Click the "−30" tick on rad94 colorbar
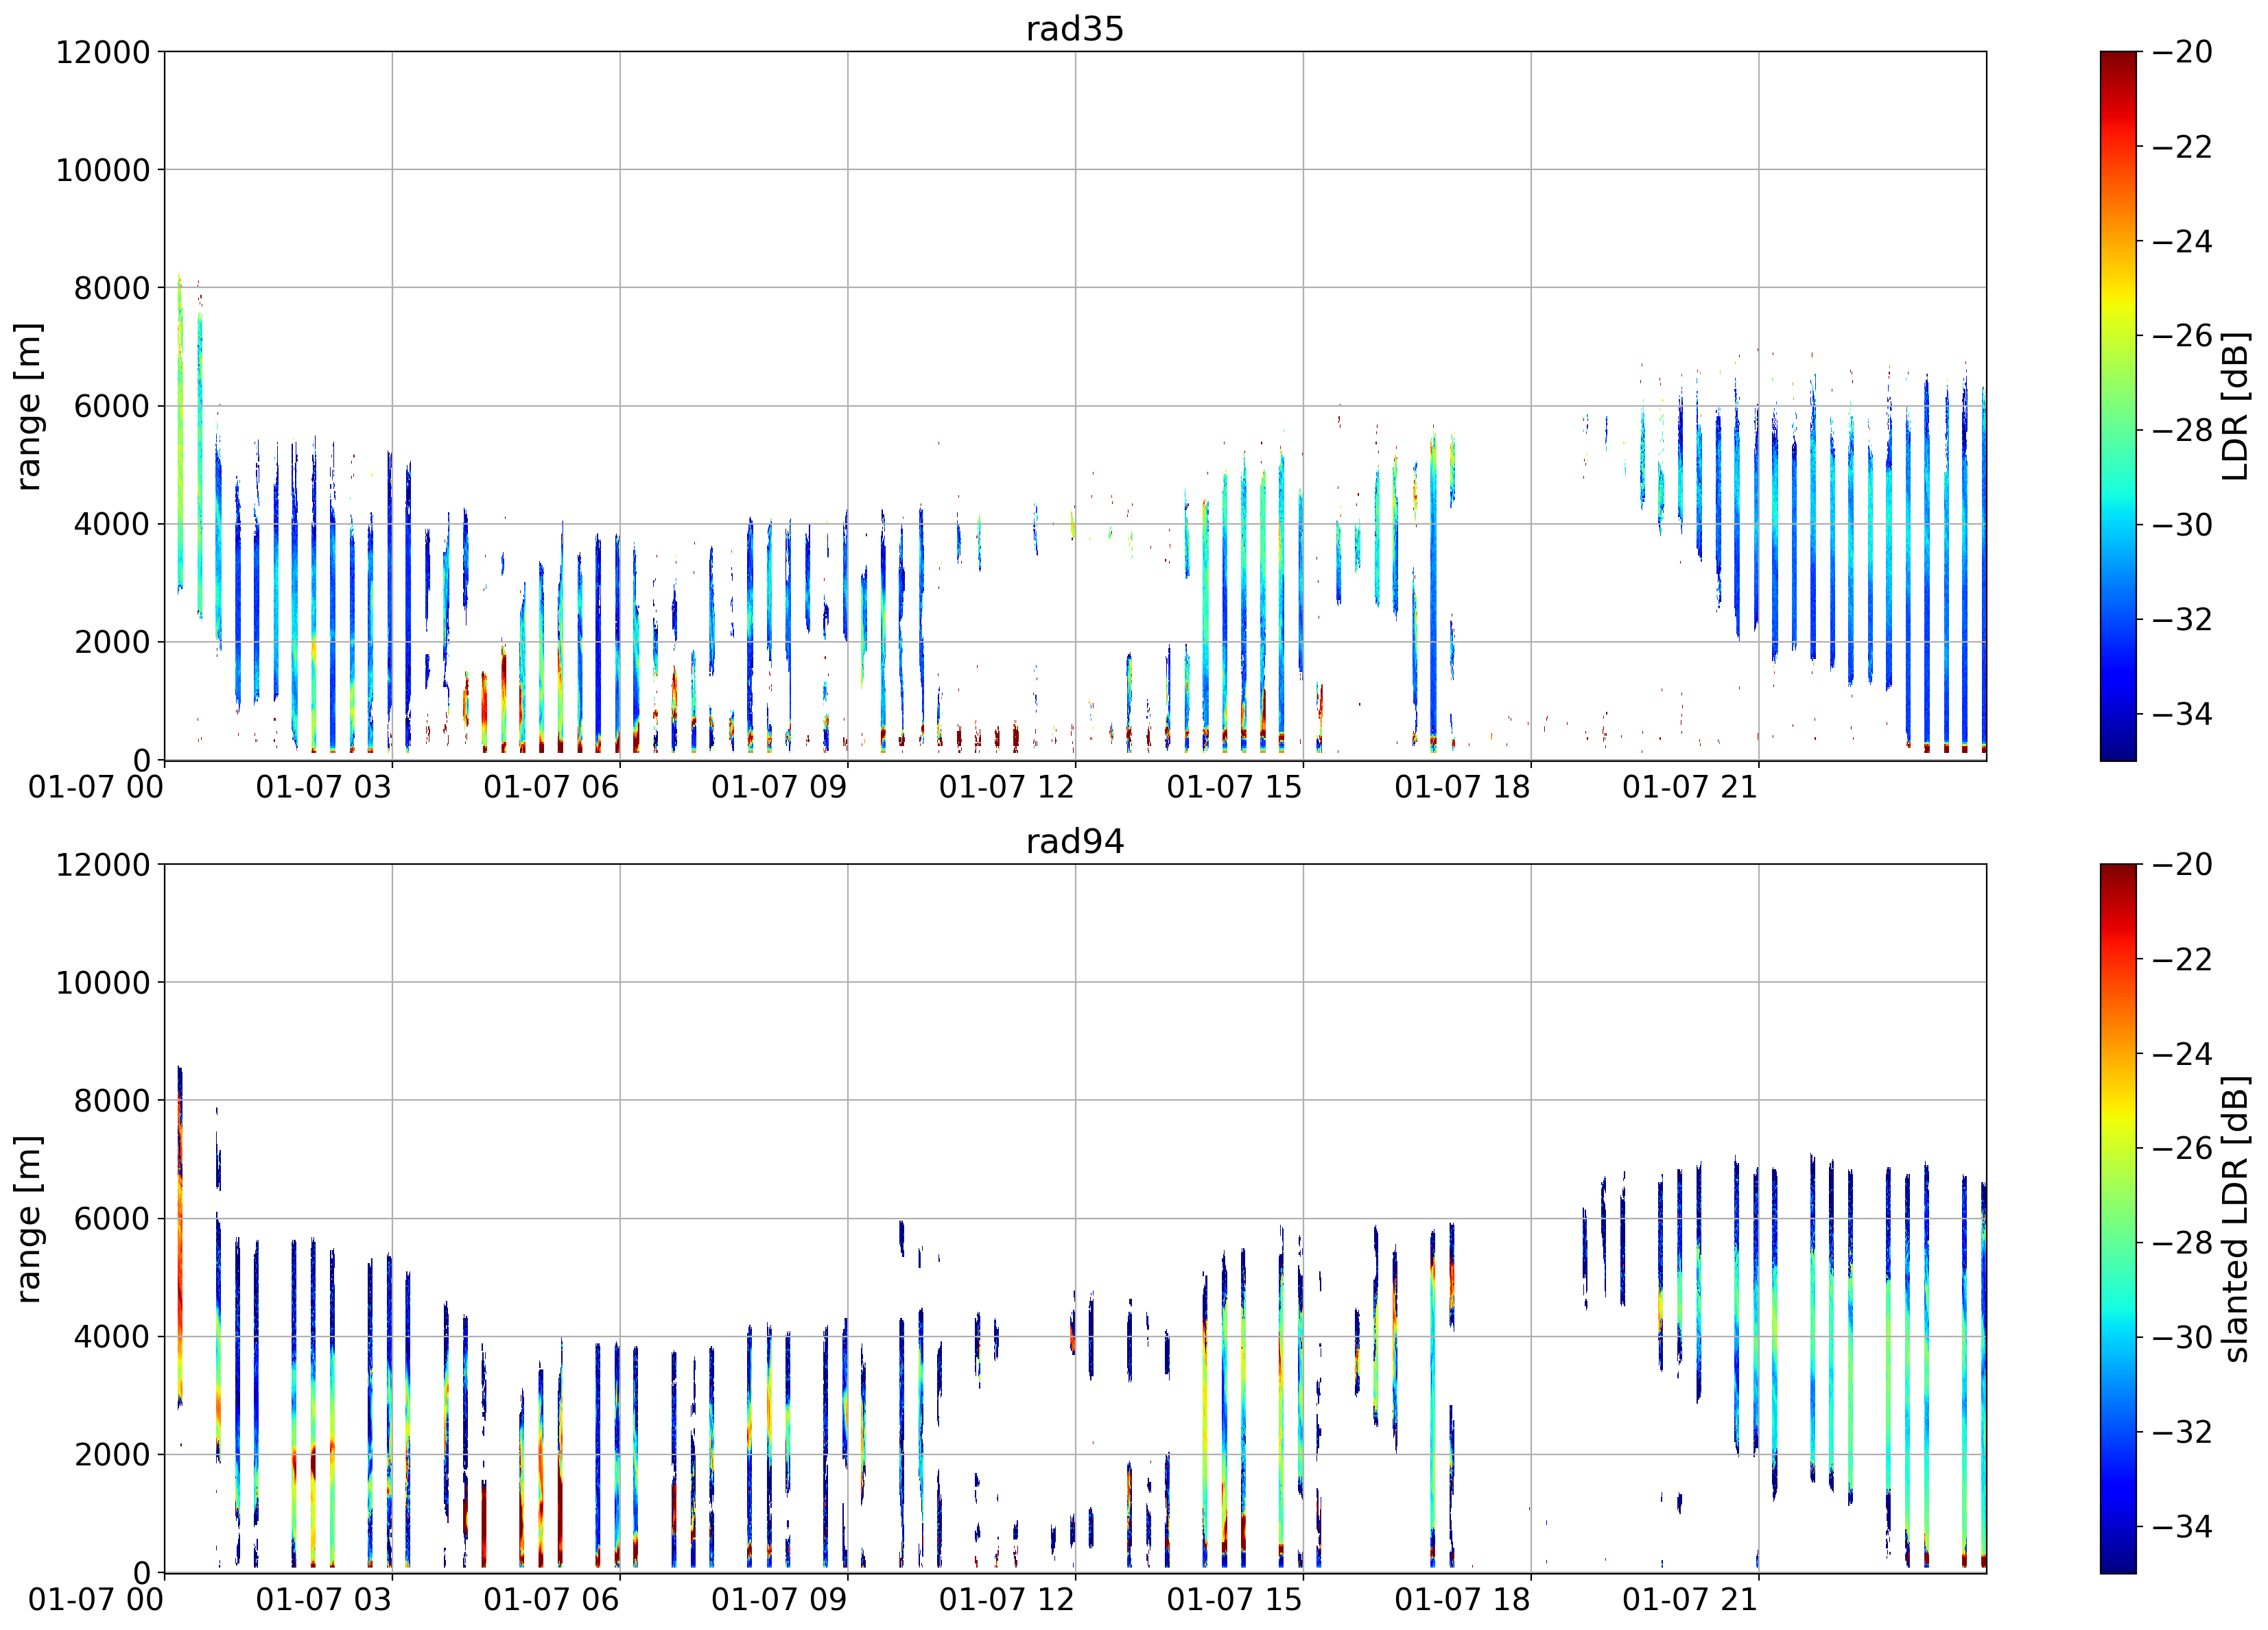This screenshot has width=2268, height=1630. pyautogui.click(x=2182, y=1337)
